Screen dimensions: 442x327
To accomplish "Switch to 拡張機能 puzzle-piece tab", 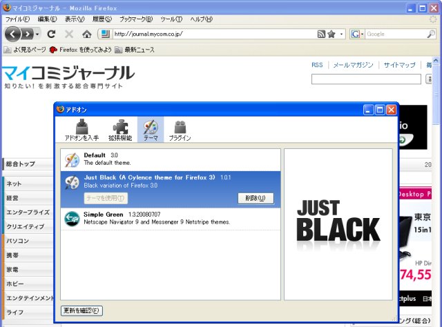I will coord(120,130).
